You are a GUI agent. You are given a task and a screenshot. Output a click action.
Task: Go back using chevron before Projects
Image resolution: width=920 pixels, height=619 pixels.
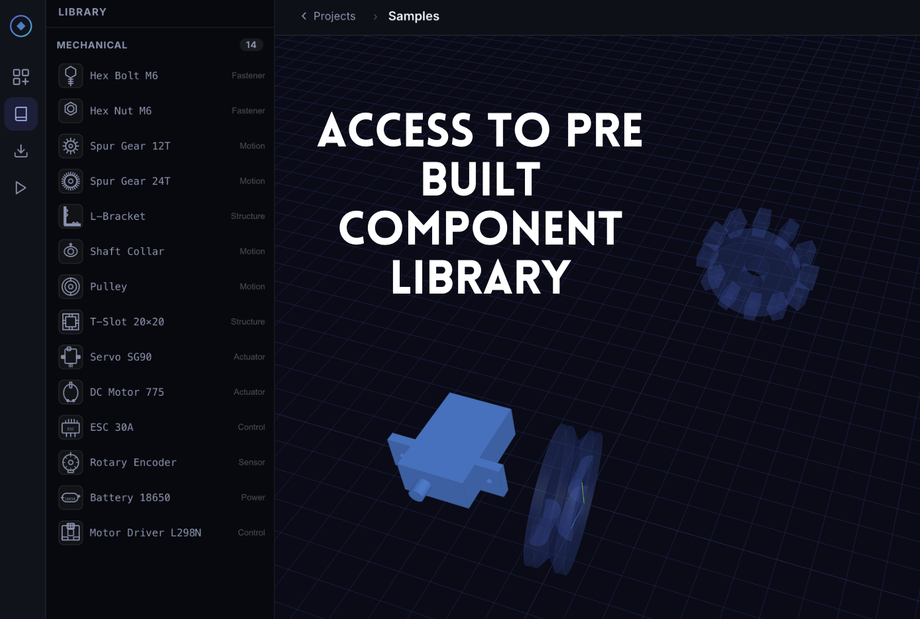coord(304,16)
